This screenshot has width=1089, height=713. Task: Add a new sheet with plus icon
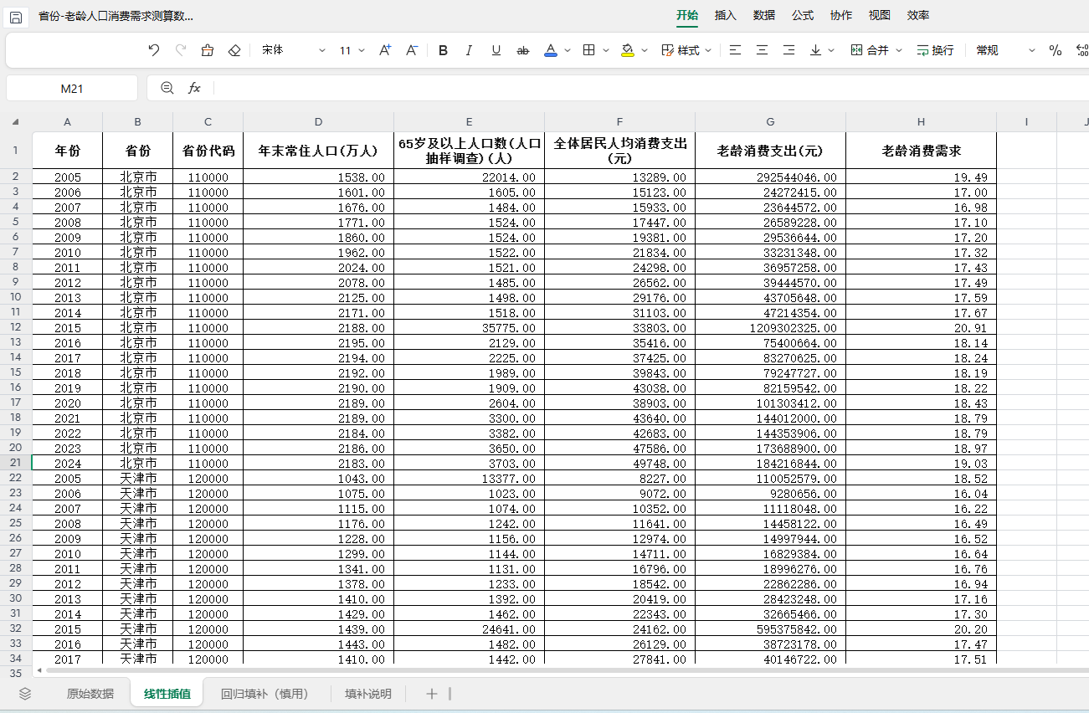coord(432,694)
